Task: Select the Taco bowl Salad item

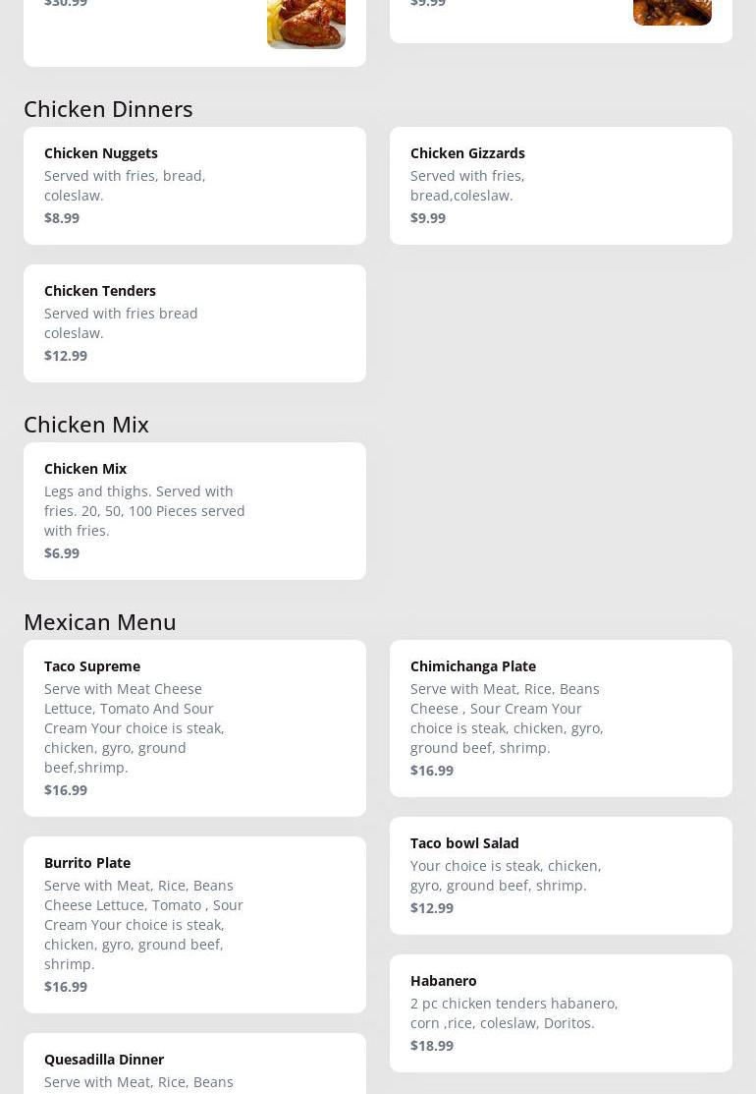Action: coord(560,875)
